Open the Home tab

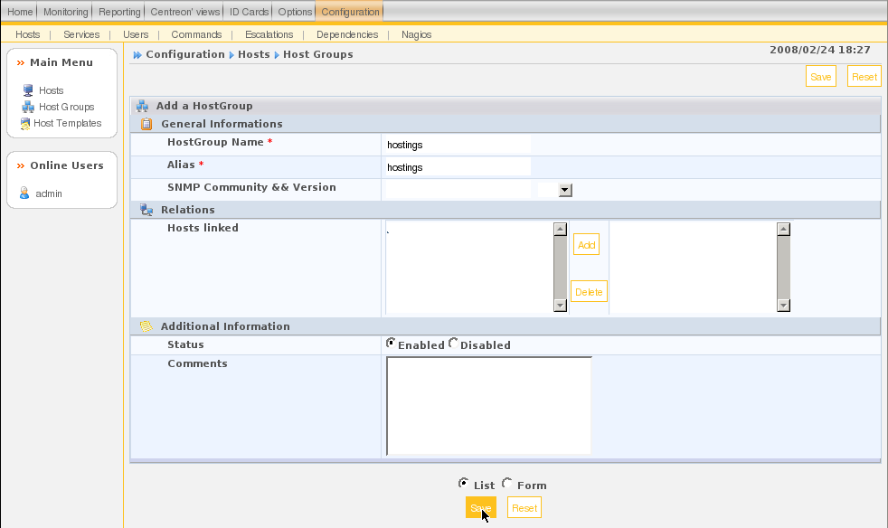click(20, 12)
